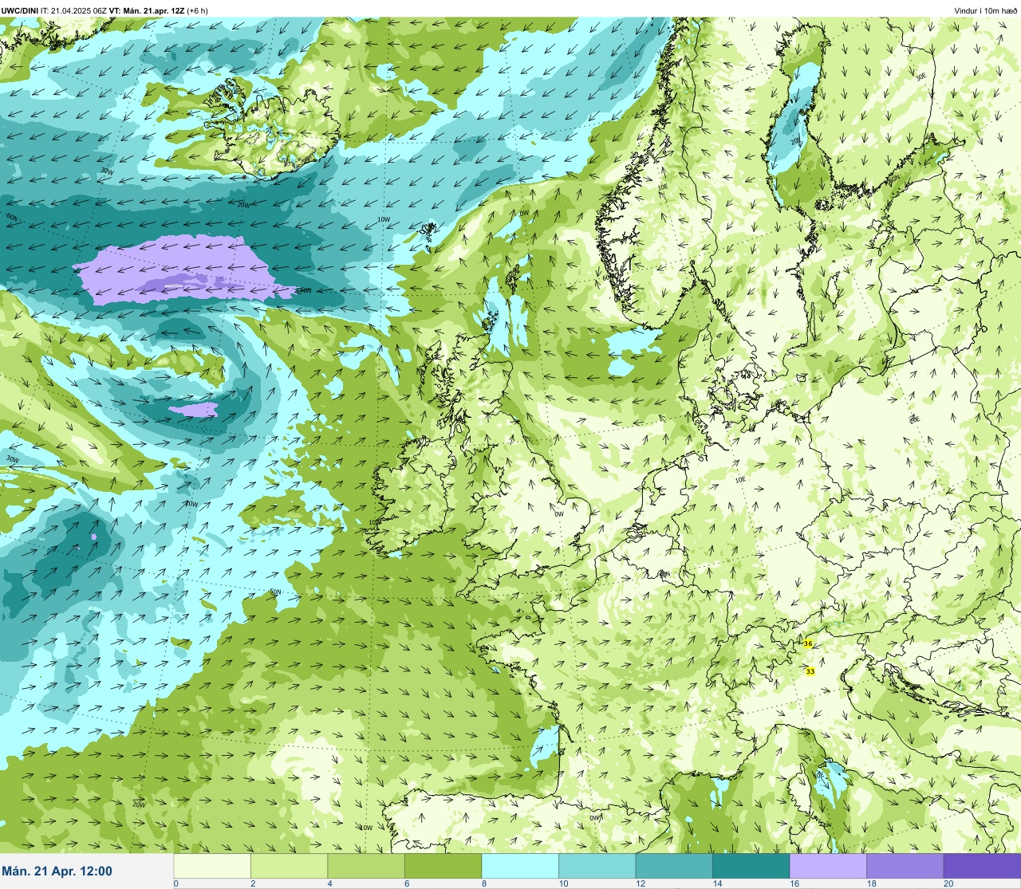Select the 8–10 pale cyan legend swatch
1021x889 pixels.
(x=520, y=866)
